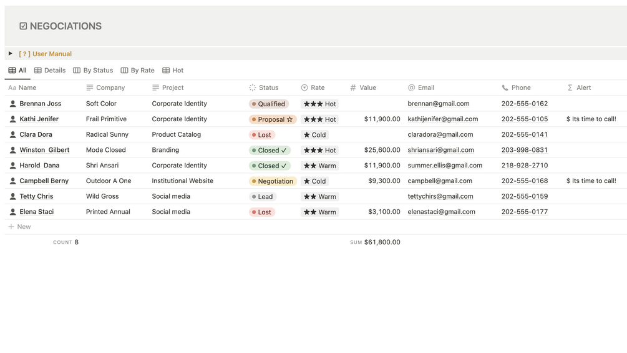The height and width of the screenshot is (353, 627).
Task: Open the [ ? ] User Manual text
Action: point(45,54)
